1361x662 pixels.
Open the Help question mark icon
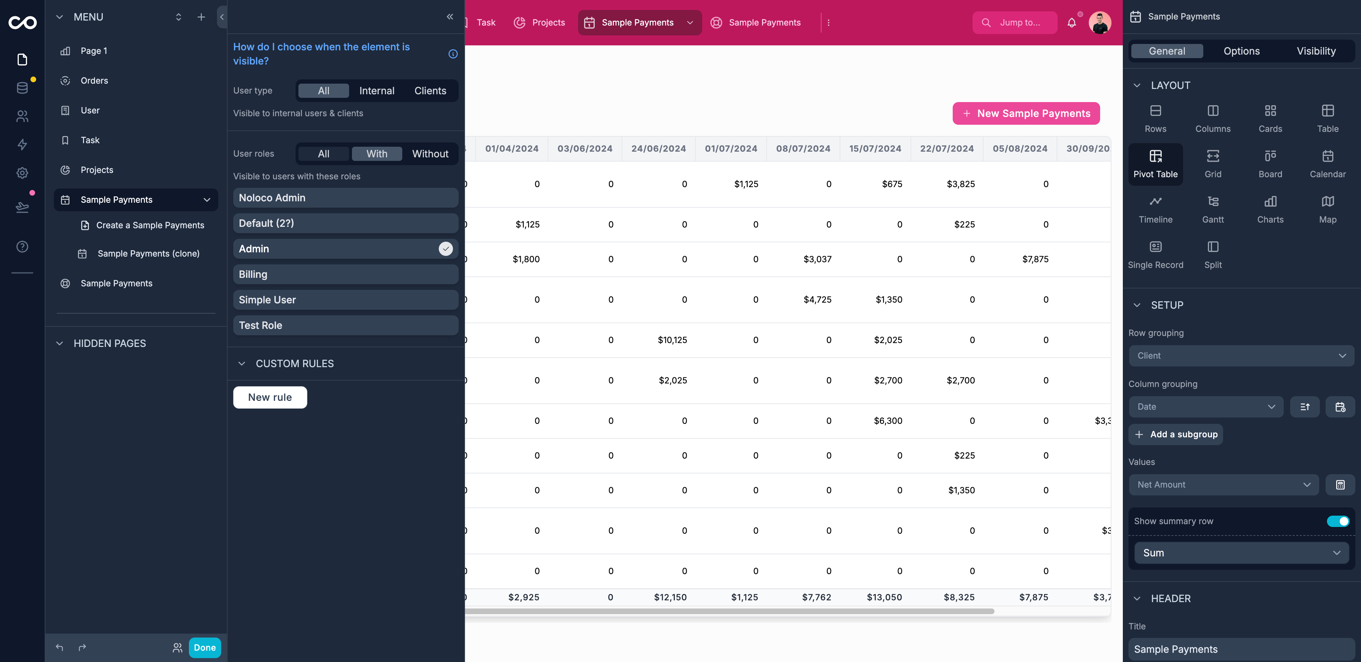point(22,247)
